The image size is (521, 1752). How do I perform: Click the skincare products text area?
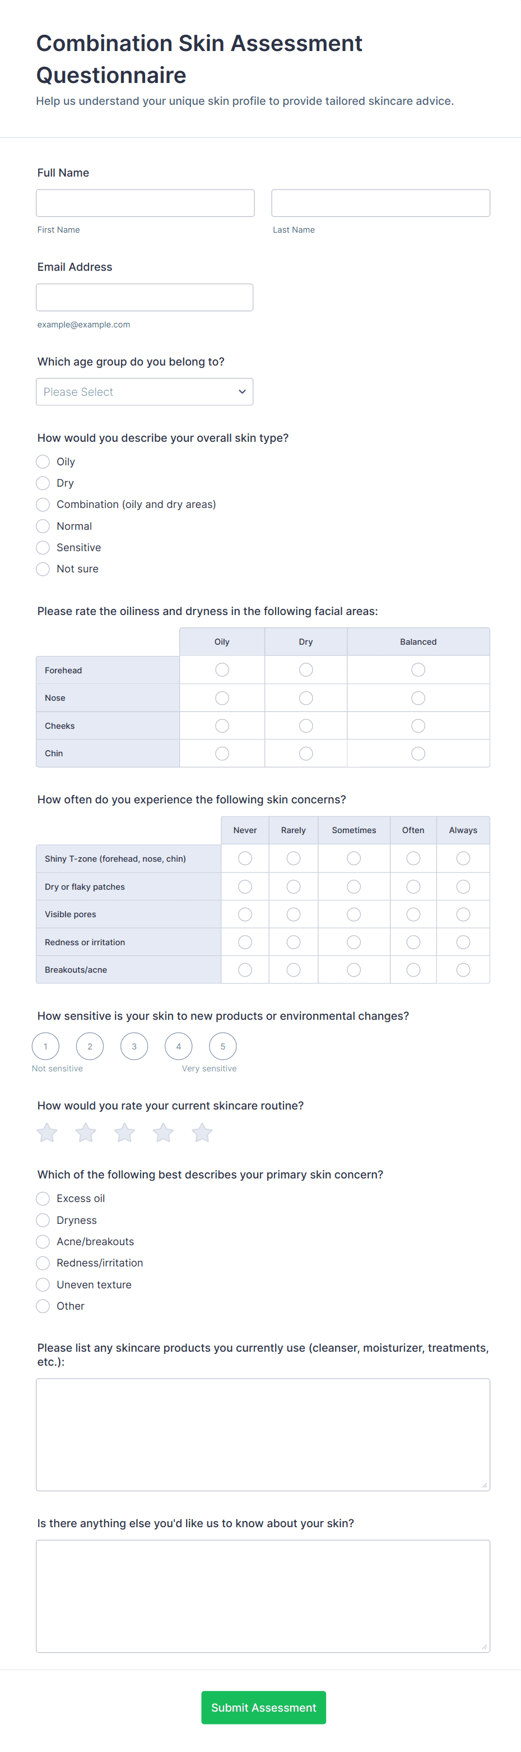(263, 1434)
